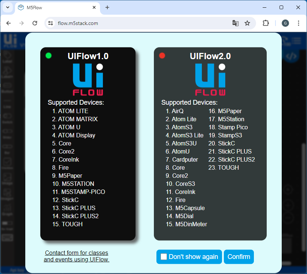Click StampS3 in the UIFlow2.0 list
Image resolution: width=307 pixels, height=274 pixels.
coord(230,135)
